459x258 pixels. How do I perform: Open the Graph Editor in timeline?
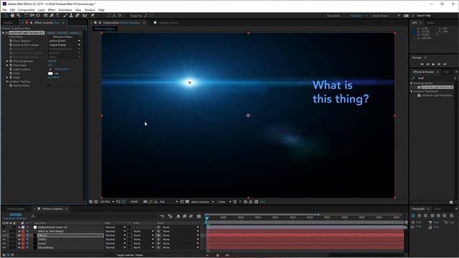coord(199,216)
